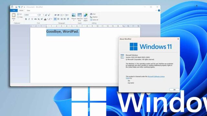
Task: Click the Paste clipboard icon
Action: click(x=14, y=15)
